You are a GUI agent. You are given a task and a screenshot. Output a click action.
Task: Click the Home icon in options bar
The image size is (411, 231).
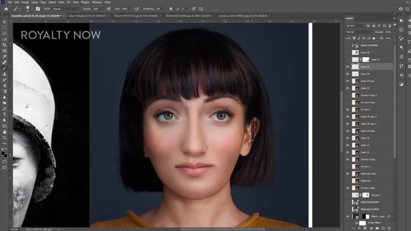click(6, 8)
